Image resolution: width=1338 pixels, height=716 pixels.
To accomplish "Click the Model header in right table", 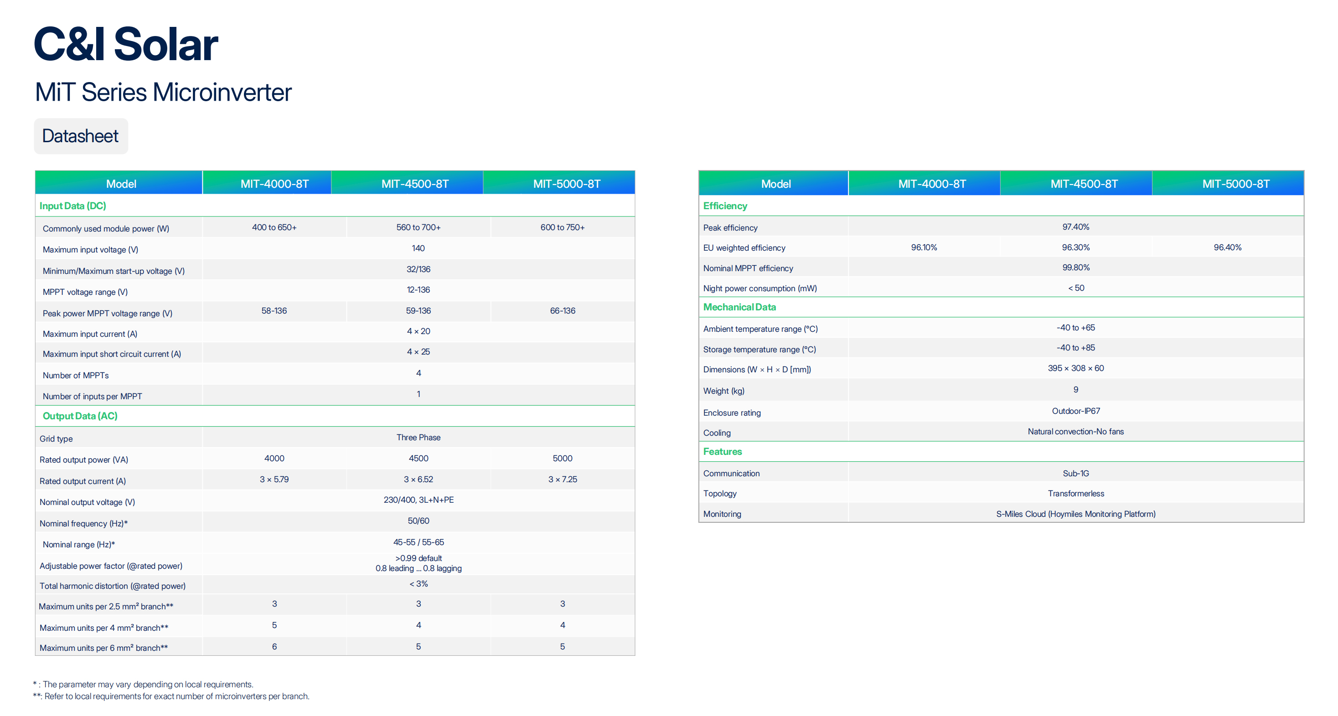I will click(775, 184).
